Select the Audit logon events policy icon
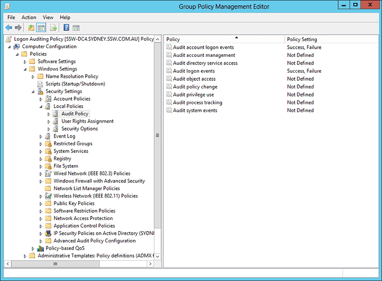This screenshot has width=382, height=281. click(x=169, y=71)
